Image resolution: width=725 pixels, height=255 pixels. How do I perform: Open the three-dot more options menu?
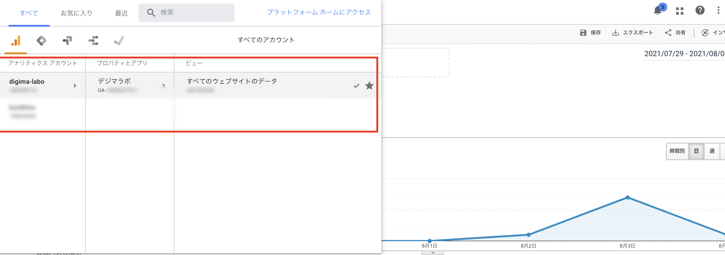[x=718, y=10]
